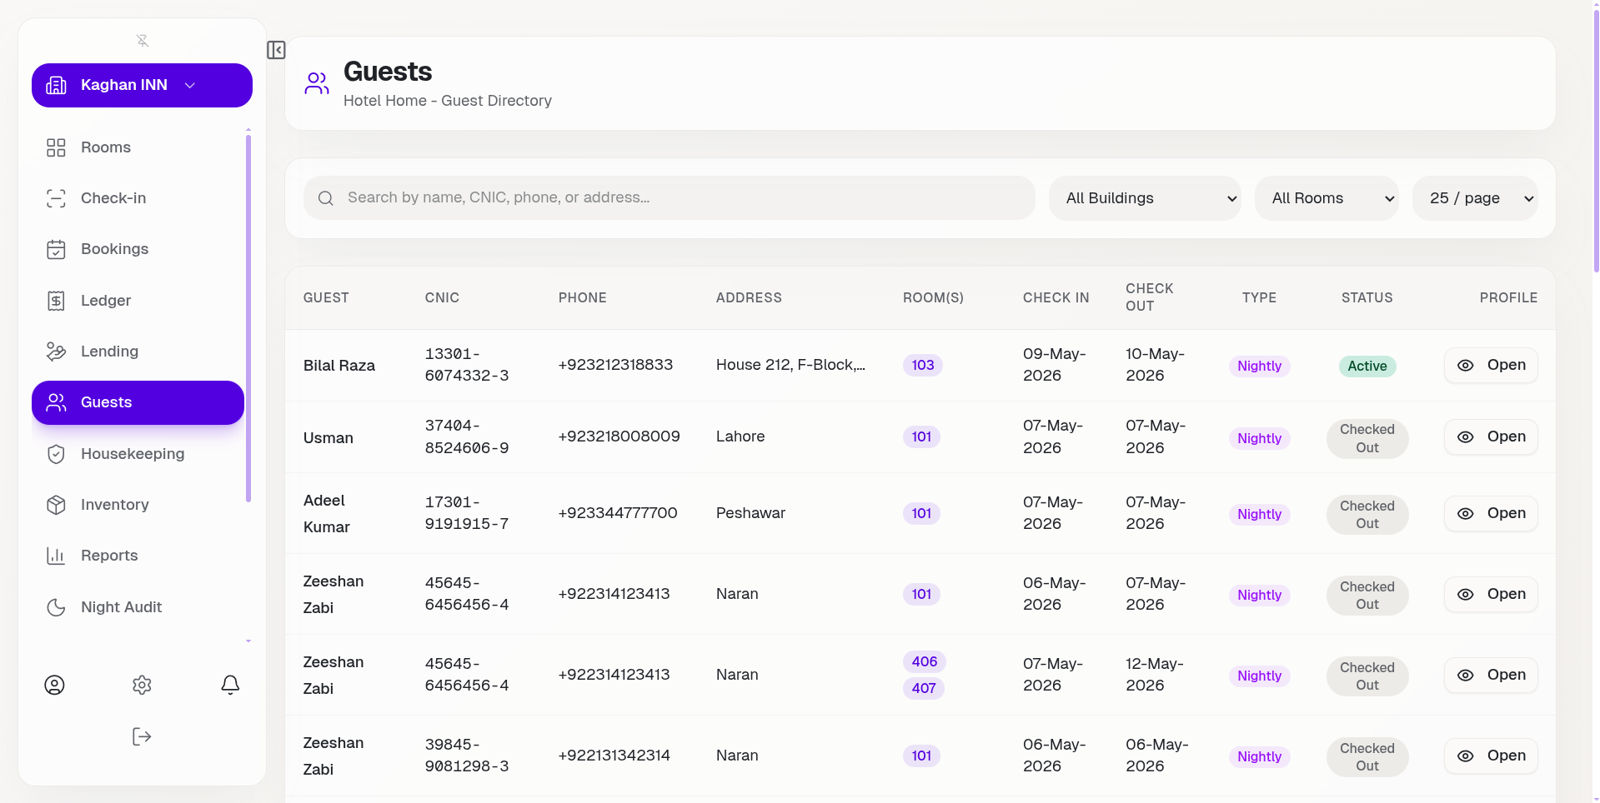Open settings gear icon in sidebar
Screen dimensions: 1600x803
[x=142, y=685]
